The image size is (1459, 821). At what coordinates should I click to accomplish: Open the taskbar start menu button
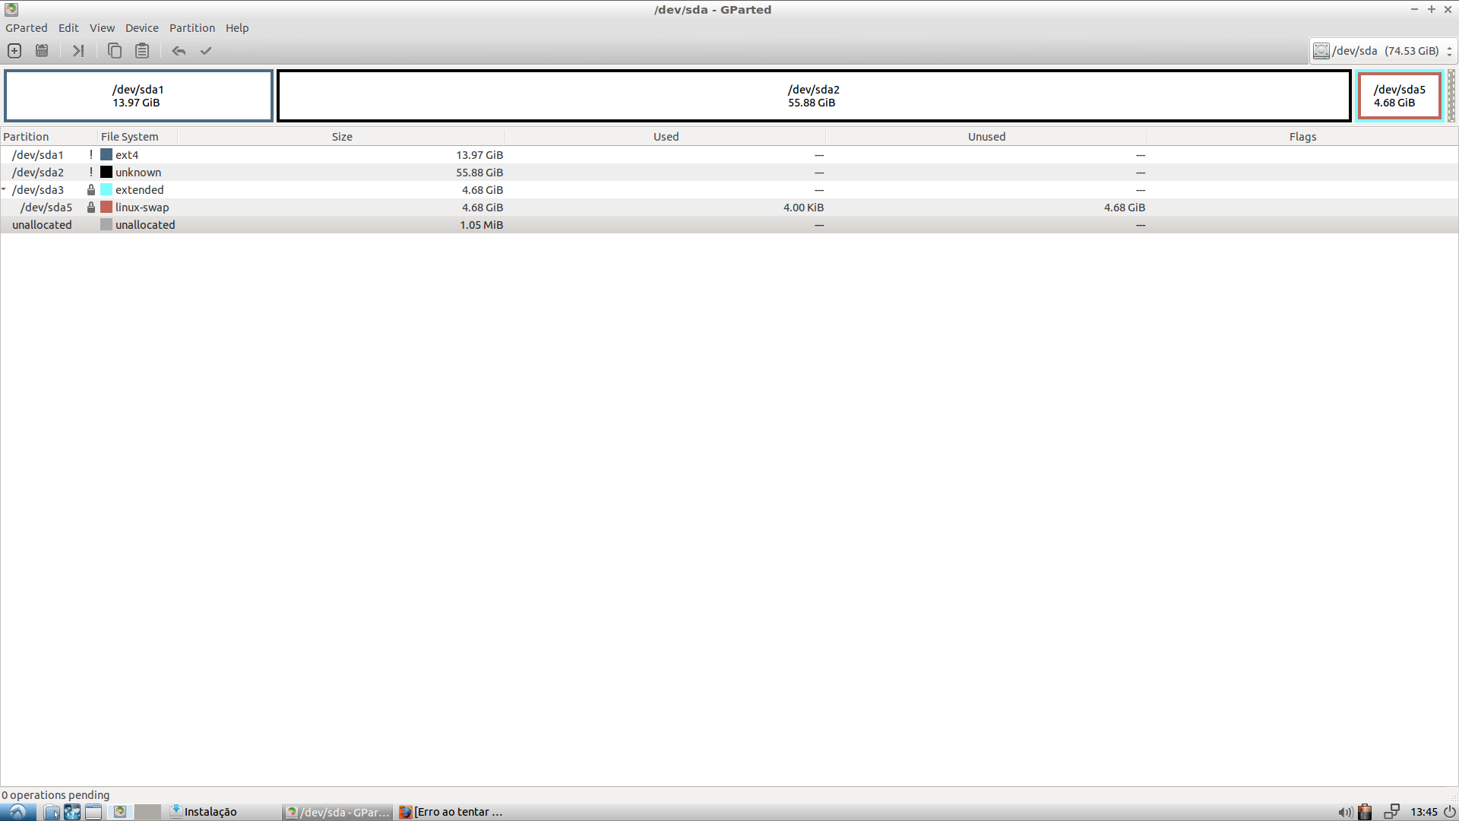pos(18,812)
